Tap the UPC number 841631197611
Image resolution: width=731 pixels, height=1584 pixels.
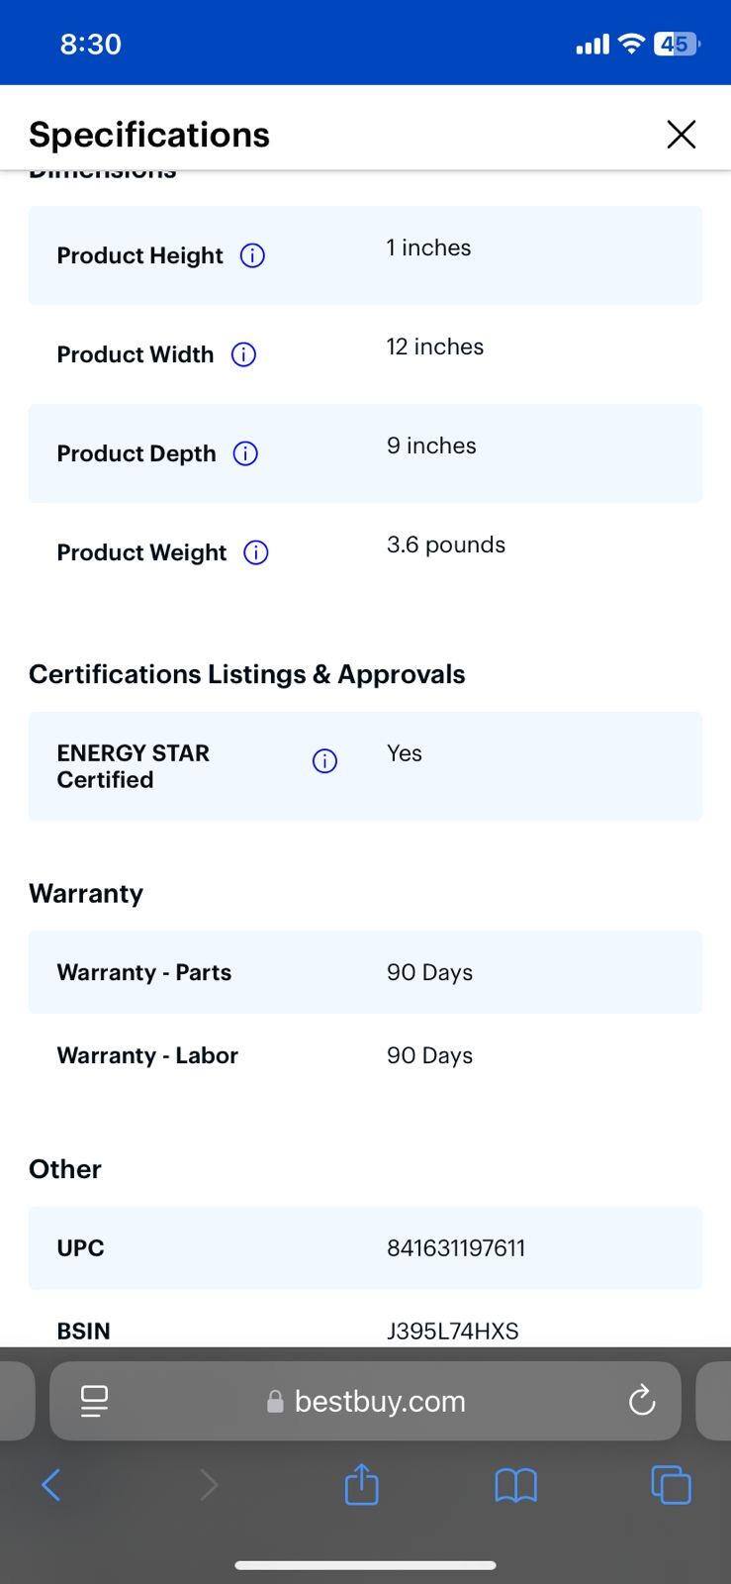coord(456,1247)
